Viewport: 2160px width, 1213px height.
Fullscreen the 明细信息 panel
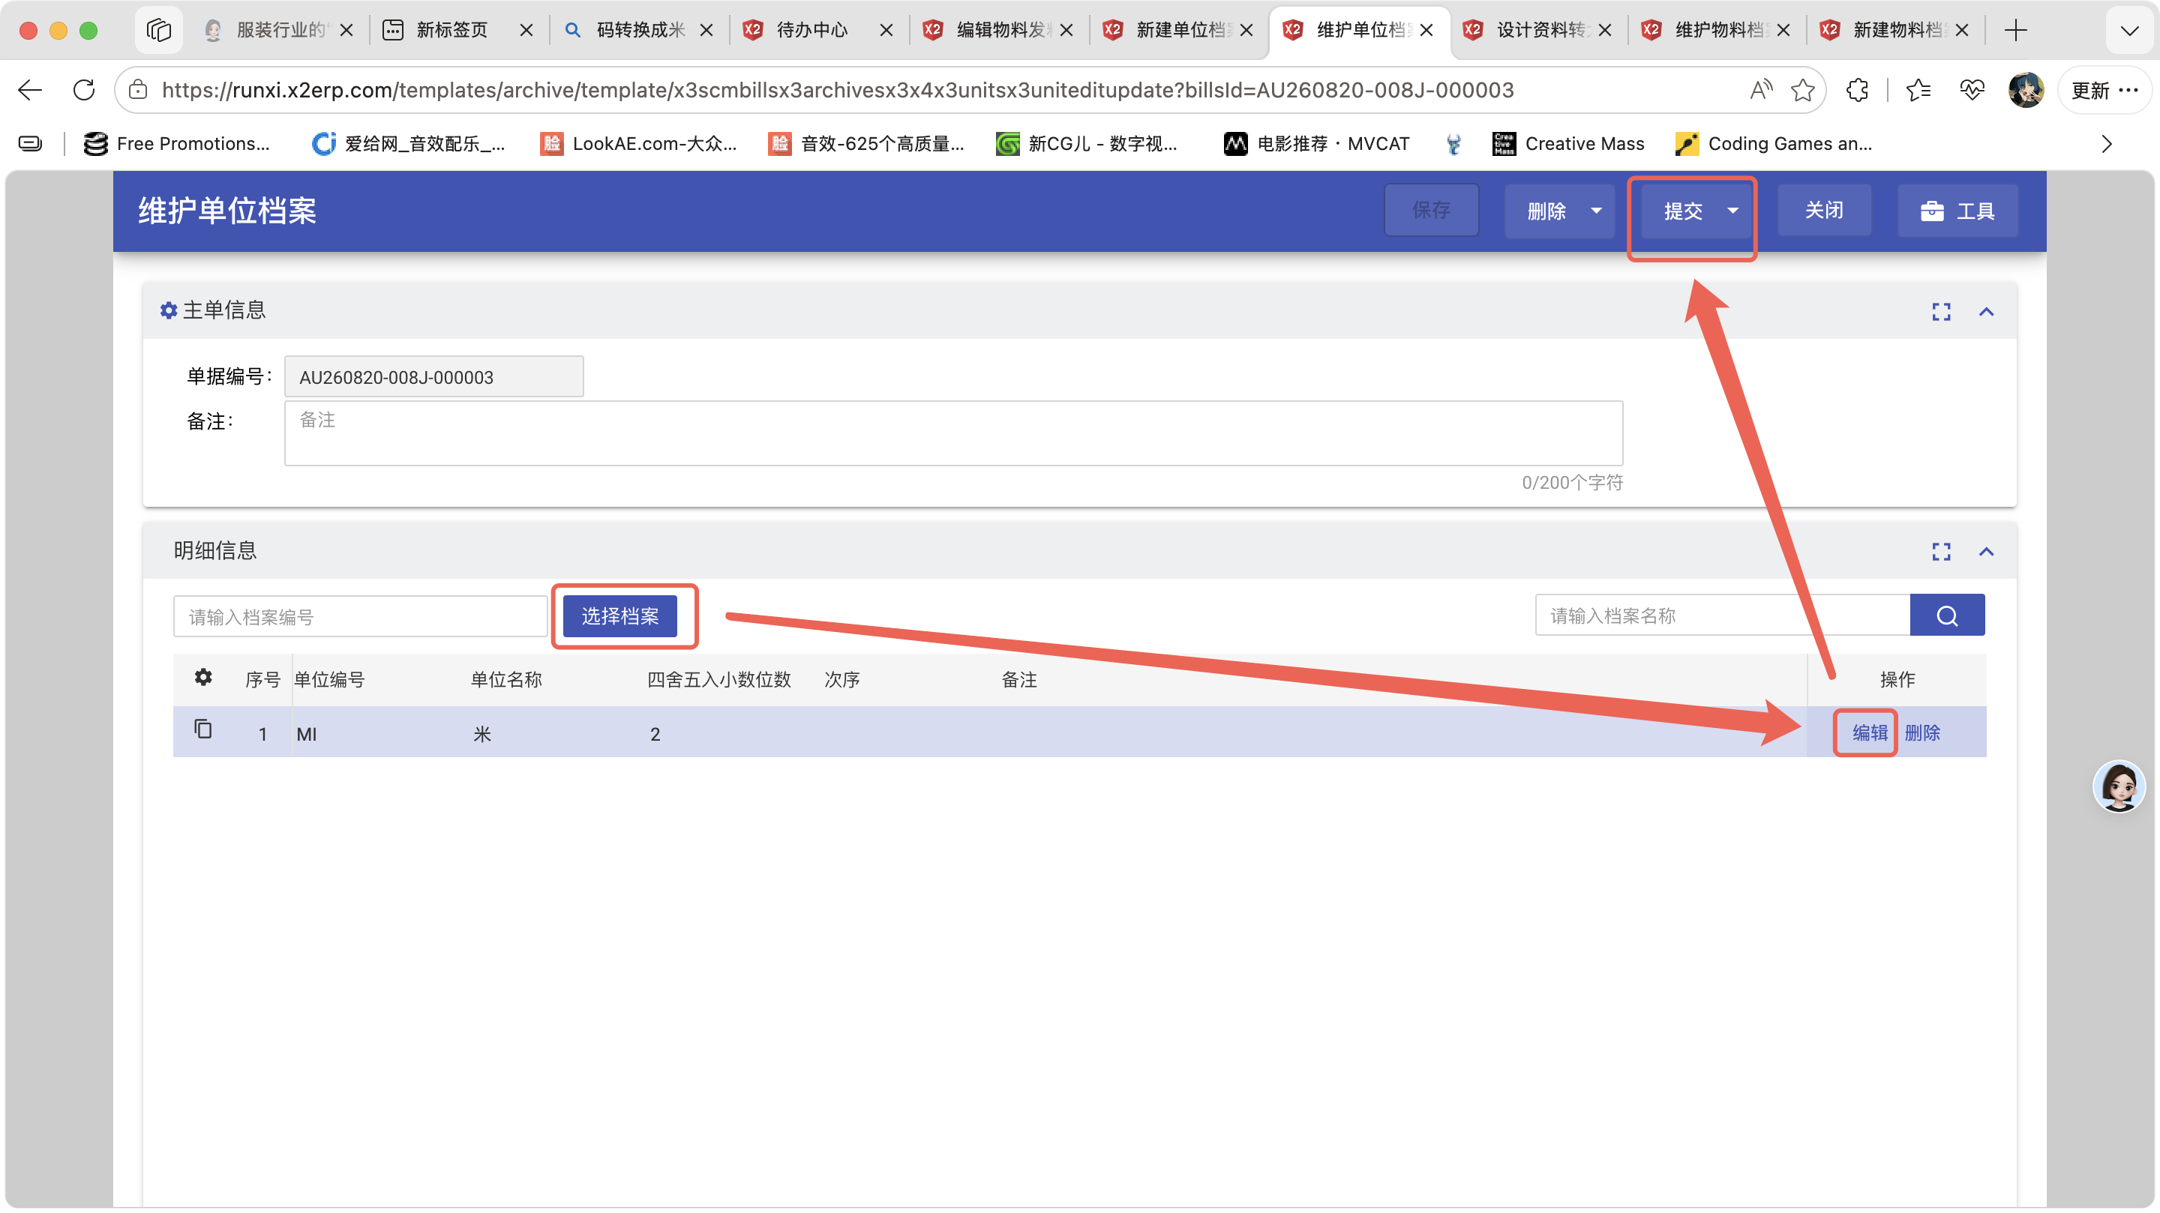pos(1941,552)
